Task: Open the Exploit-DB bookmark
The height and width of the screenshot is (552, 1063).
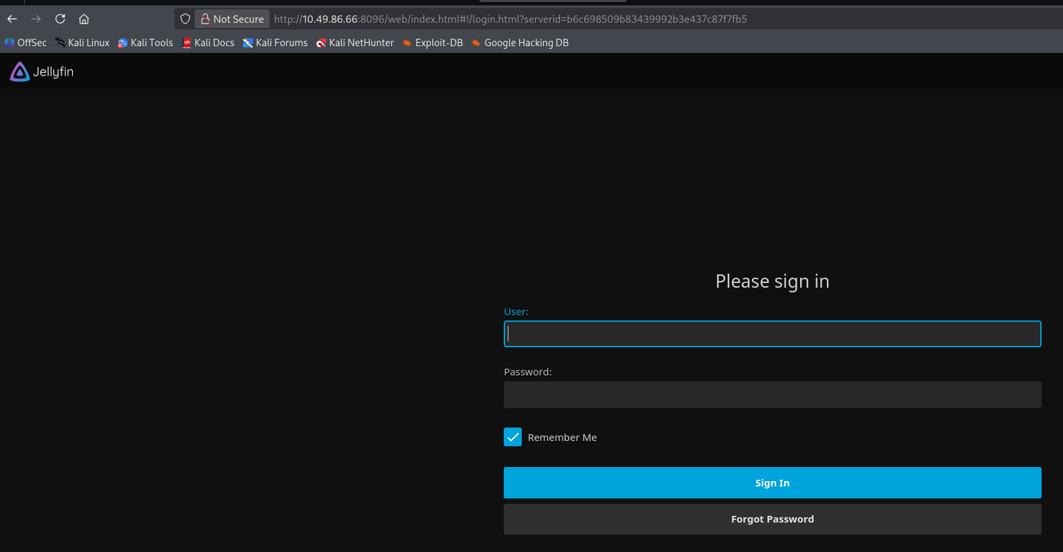Action: coord(432,43)
